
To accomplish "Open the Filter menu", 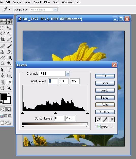I will [x=47, y=2].
